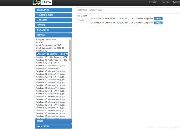Check the LTSC 2019 (x86) DVD checkbox

[x=91, y=23]
